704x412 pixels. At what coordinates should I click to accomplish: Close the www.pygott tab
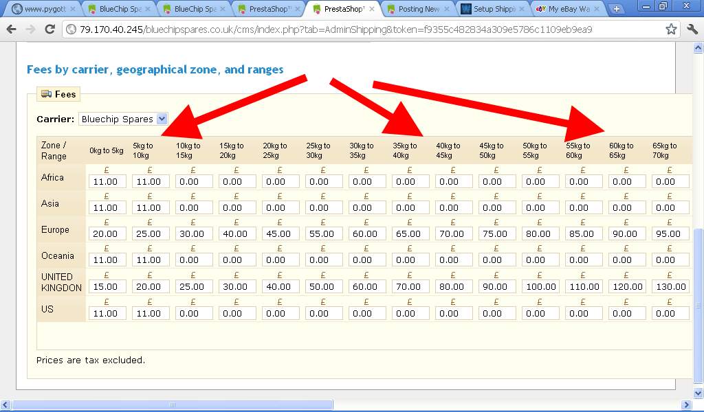73,8
